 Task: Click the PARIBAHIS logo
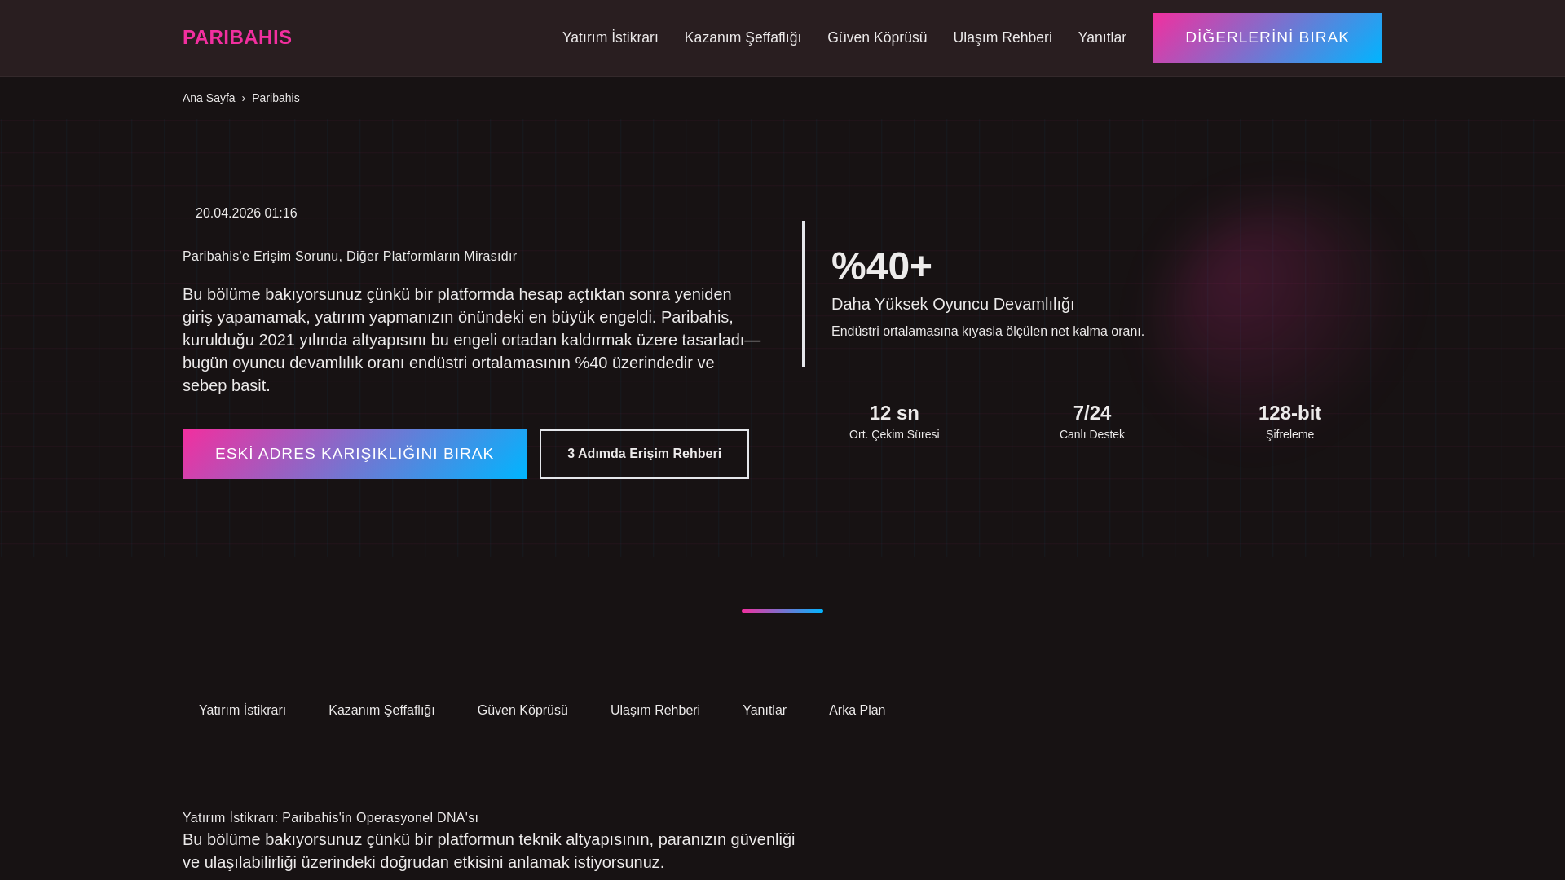tap(236, 37)
